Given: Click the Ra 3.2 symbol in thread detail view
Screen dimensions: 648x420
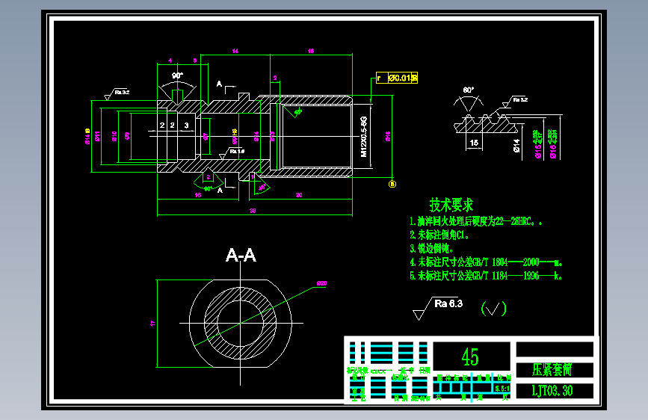Looking at the screenshot, I should point(516,102).
